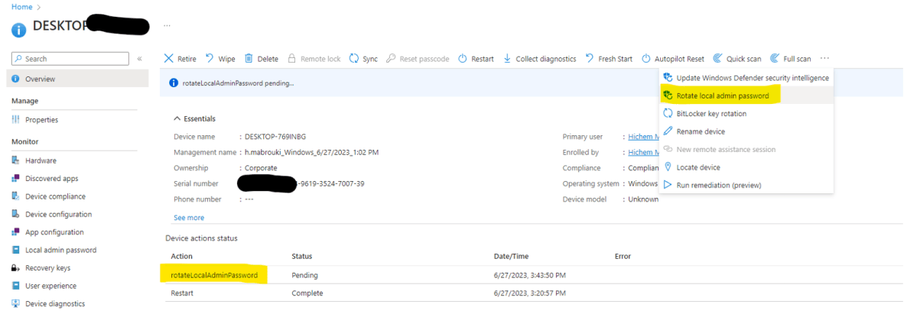The height and width of the screenshot is (314, 917).
Task: Select BitLocker key rotation
Action: click(x=746, y=113)
